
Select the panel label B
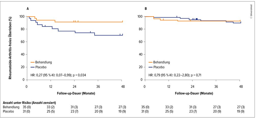click(146, 9)
